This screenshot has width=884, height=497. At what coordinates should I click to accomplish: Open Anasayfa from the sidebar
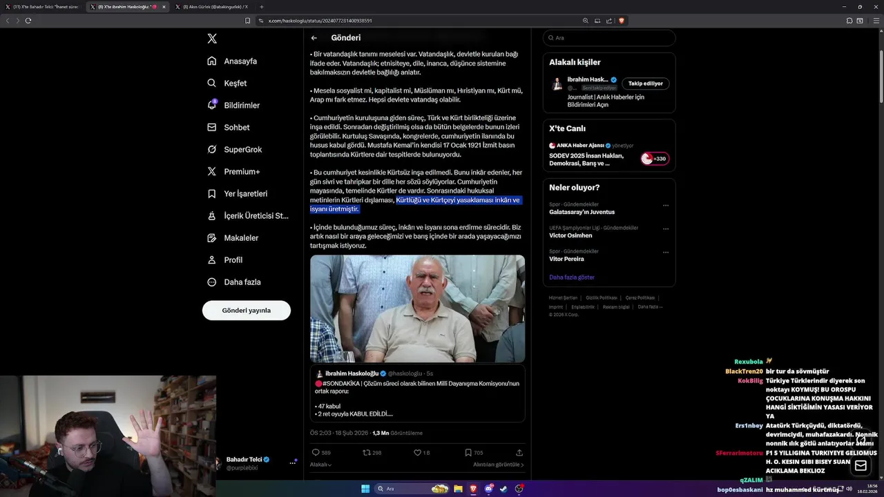pos(232,61)
